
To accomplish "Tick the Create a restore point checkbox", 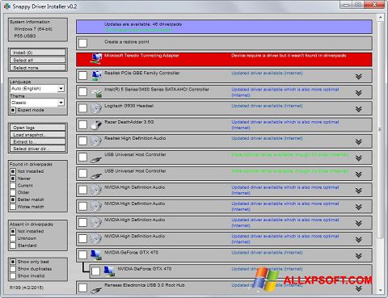I will [x=82, y=43].
